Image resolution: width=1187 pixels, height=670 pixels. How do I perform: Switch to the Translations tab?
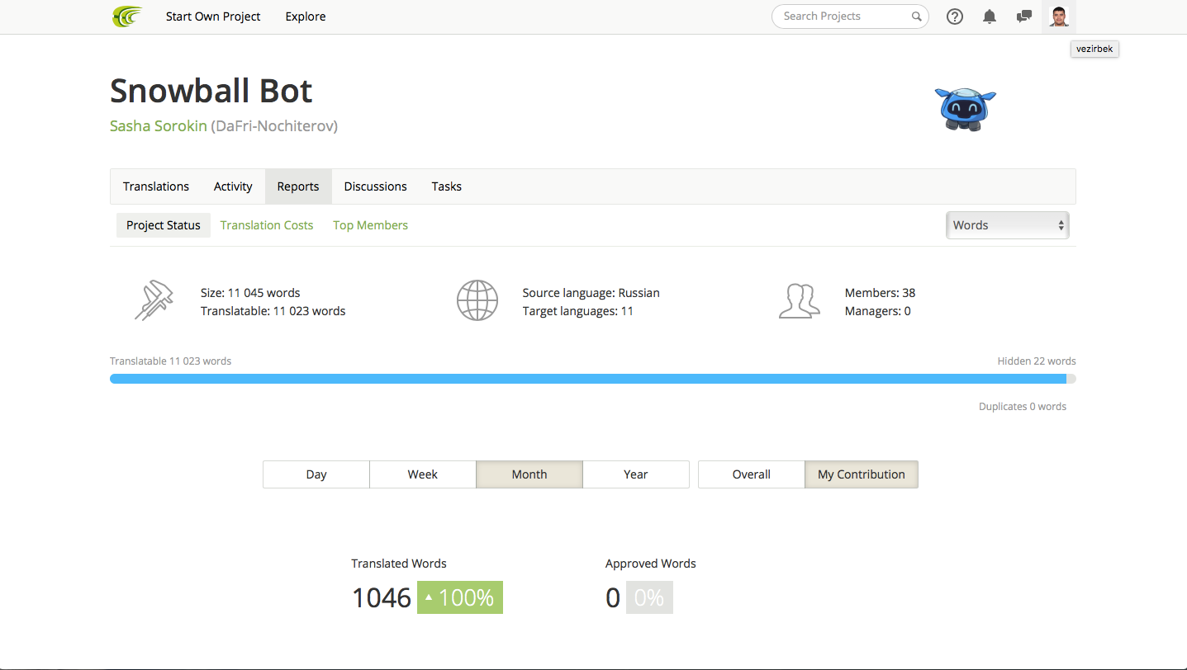(156, 186)
